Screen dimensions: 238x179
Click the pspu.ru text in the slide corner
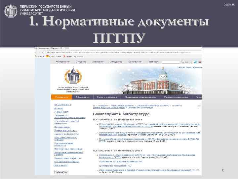click(x=229, y=5)
